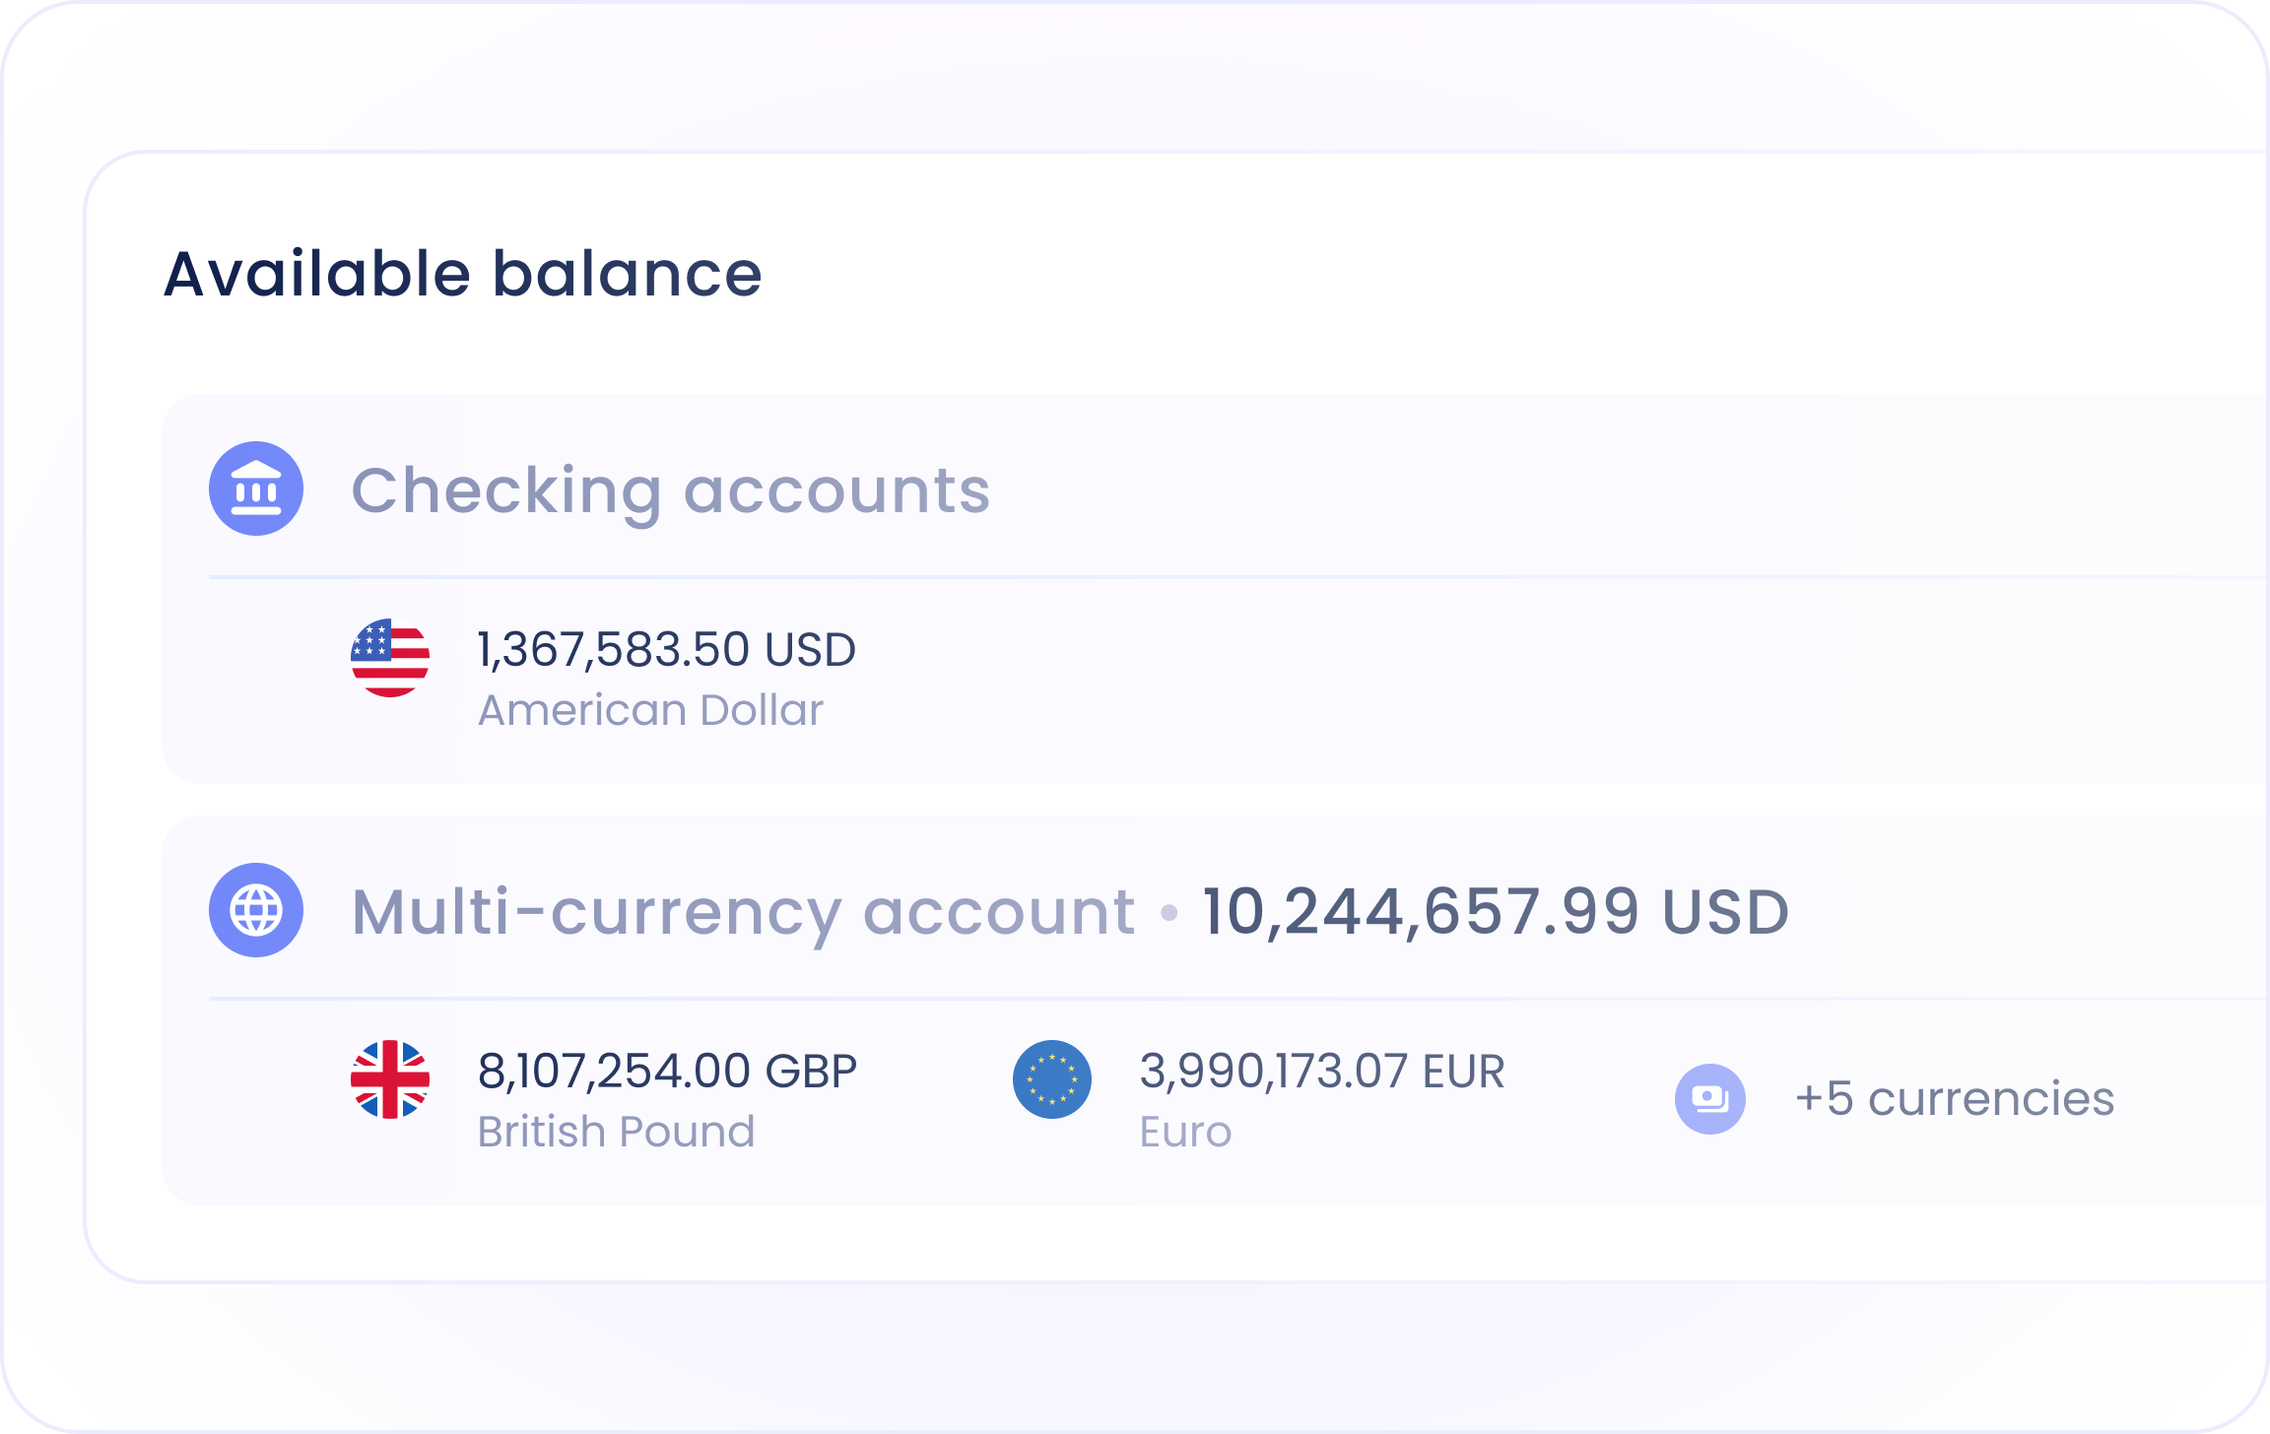Click the additional currencies banknote icon
Screen dimensions: 2270x1434
tap(1710, 1099)
